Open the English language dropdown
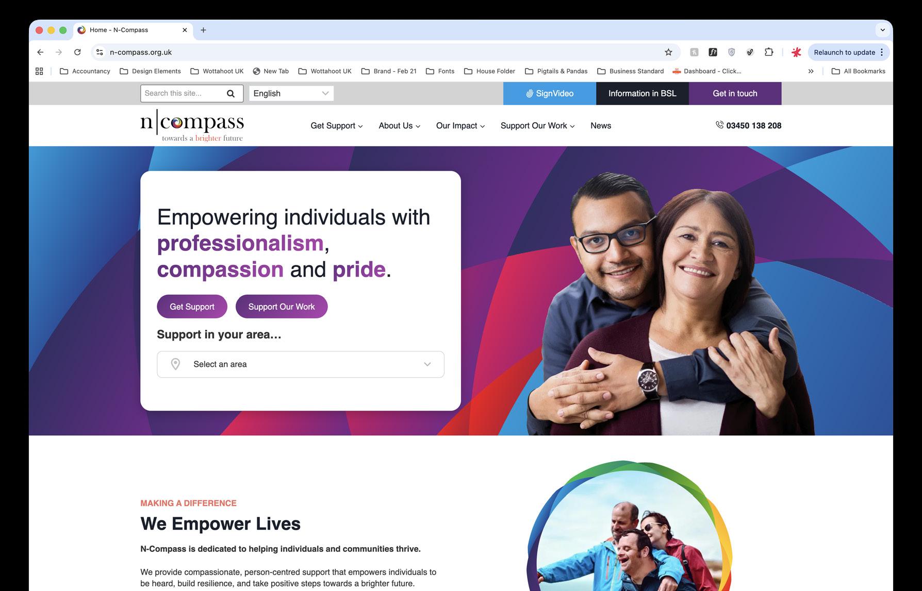Image resolution: width=922 pixels, height=591 pixels. pos(291,93)
